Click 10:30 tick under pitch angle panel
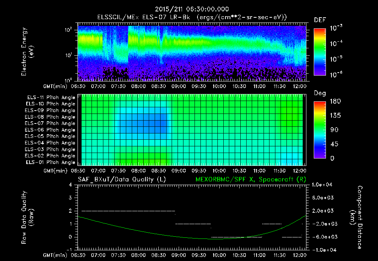The image size is (378, 261). pos(239,171)
